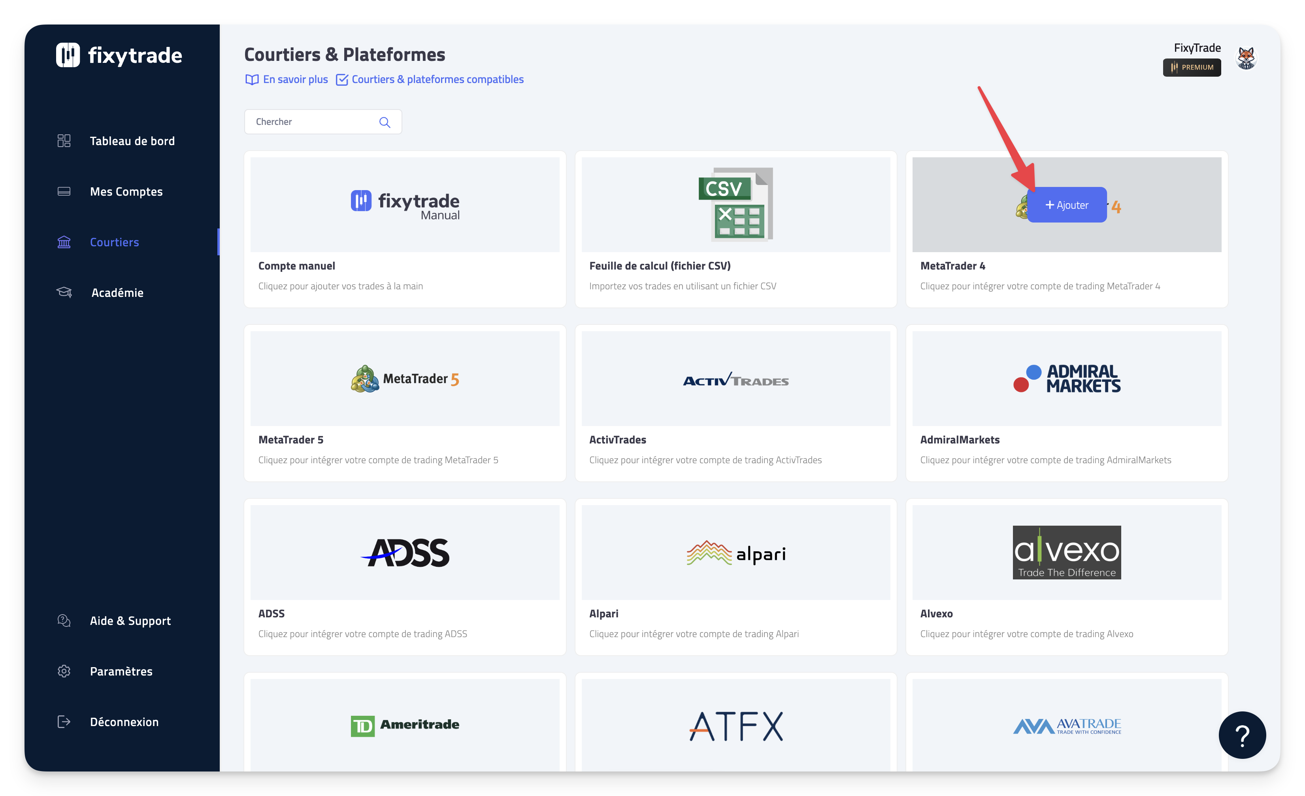Click the Aide & Support chat icon
This screenshot has width=1305, height=796.
coord(64,621)
